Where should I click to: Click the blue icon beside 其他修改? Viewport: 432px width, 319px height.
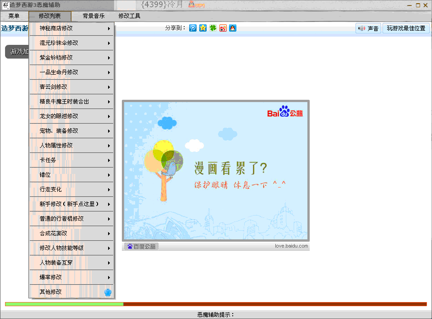click(x=108, y=292)
